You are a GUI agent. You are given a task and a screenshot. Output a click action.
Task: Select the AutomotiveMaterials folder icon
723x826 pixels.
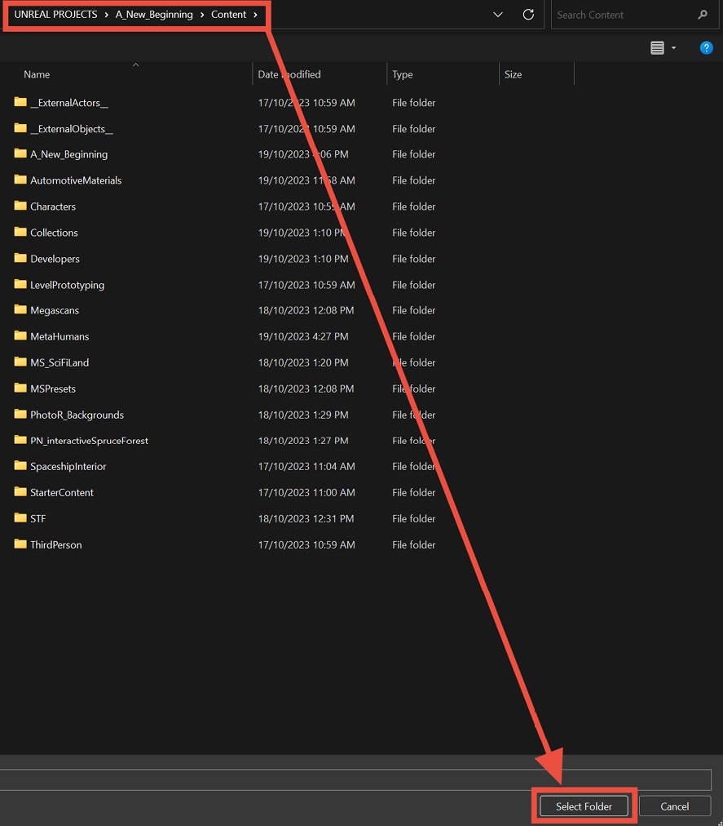click(20, 180)
